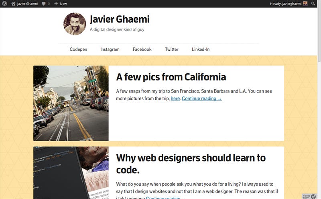Open the WordPress logo menu in admin bar

(x=4, y=4)
